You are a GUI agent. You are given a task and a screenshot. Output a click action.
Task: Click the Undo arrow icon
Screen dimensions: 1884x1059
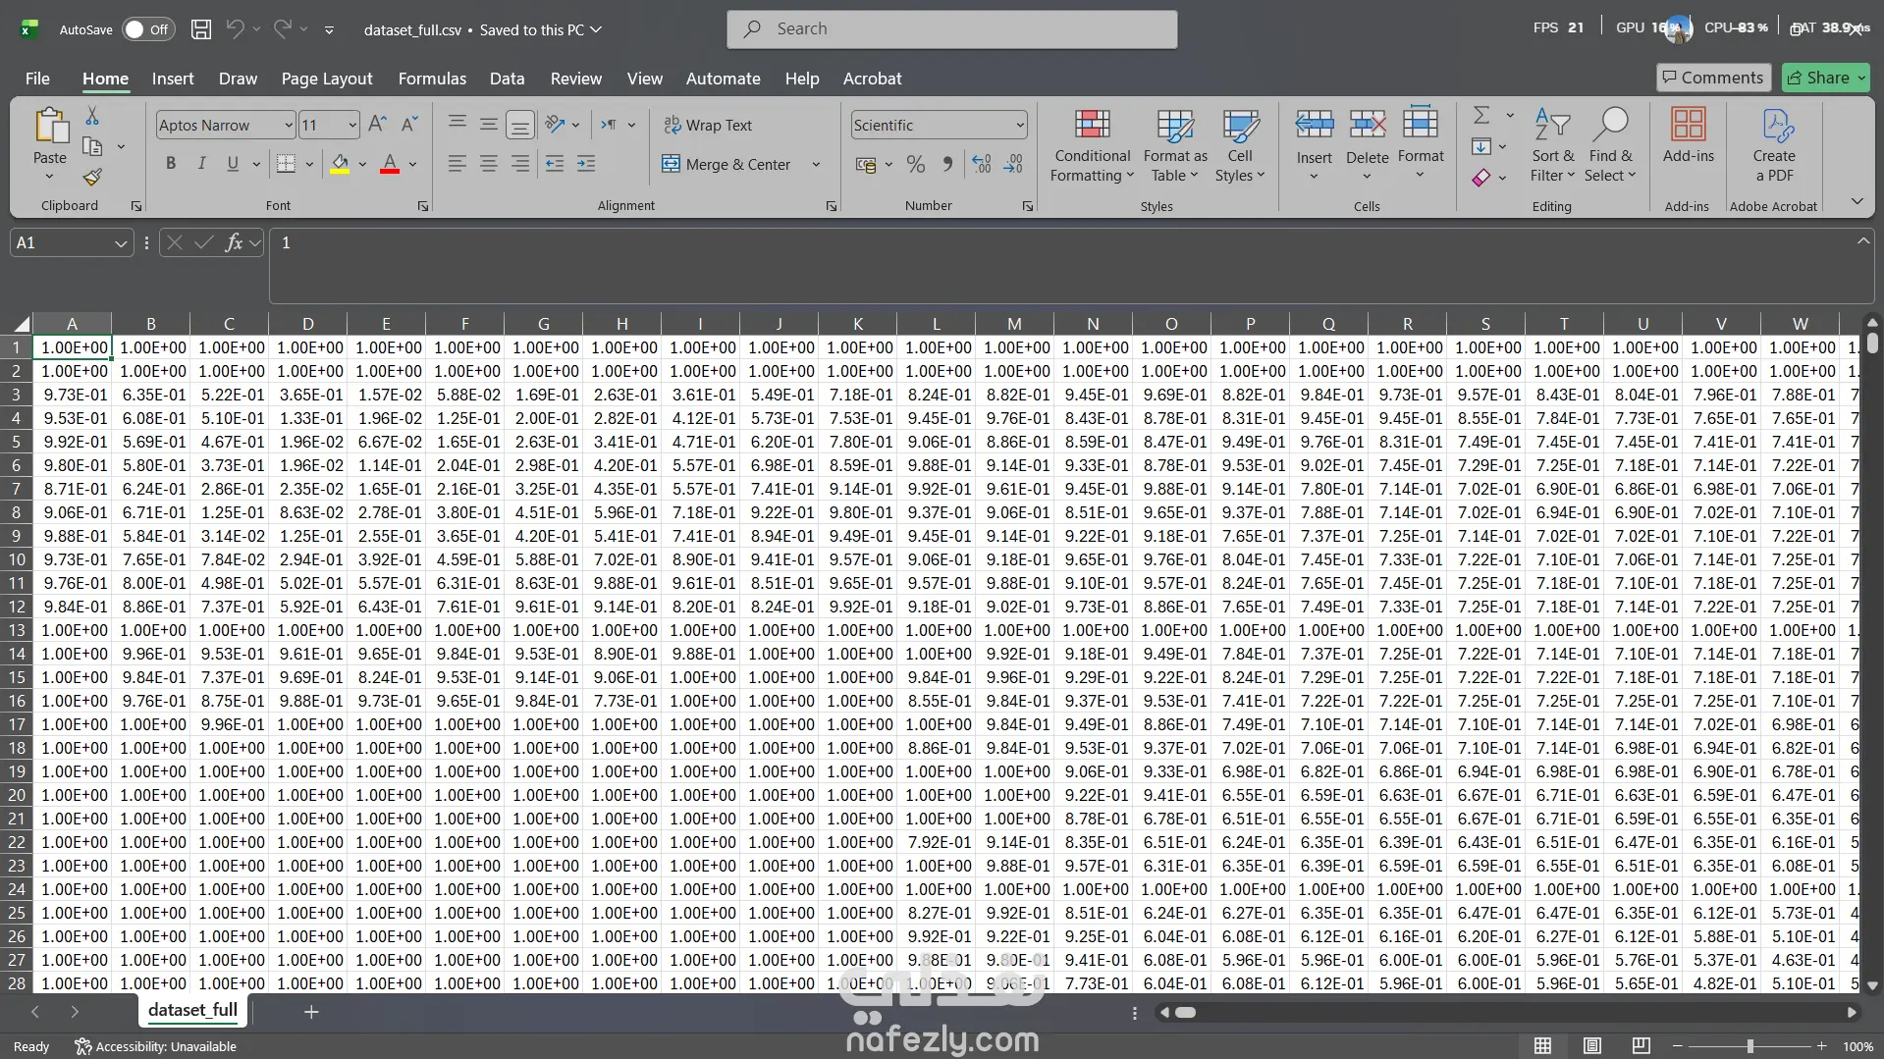coord(235,29)
